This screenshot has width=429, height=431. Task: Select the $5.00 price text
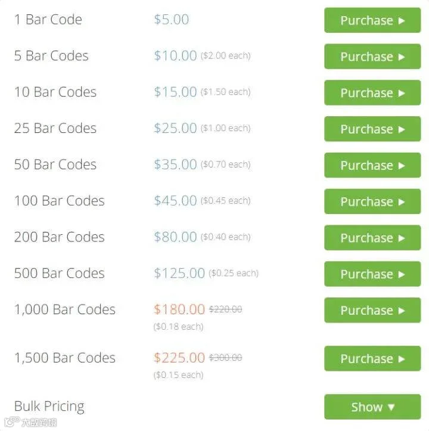click(172, 20)
